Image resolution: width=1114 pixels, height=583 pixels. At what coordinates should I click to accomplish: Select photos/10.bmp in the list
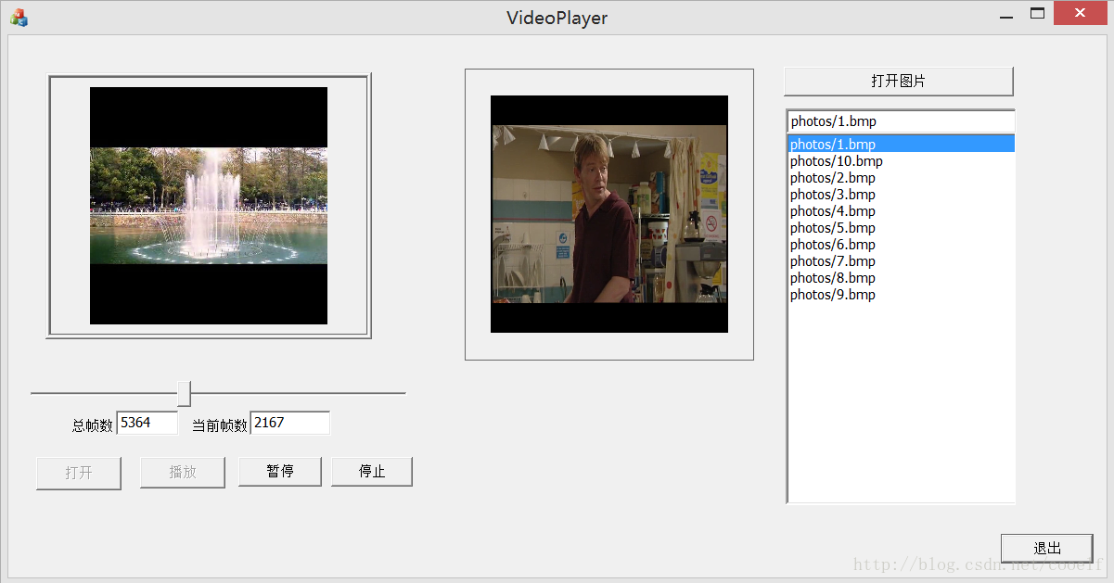point(901,161)
